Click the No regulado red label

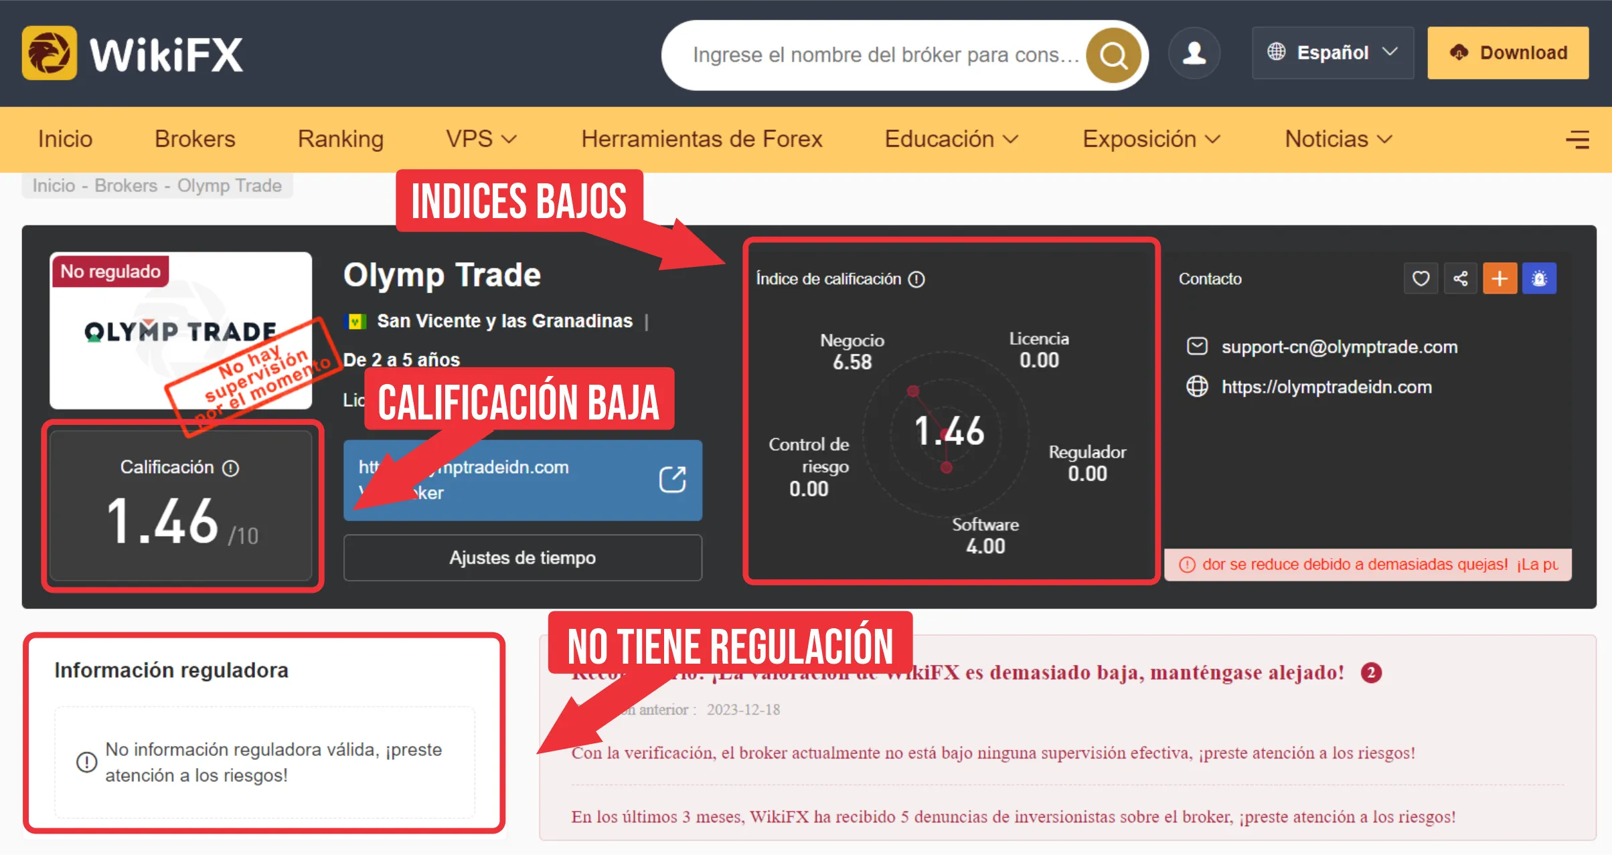coord(110,271)
